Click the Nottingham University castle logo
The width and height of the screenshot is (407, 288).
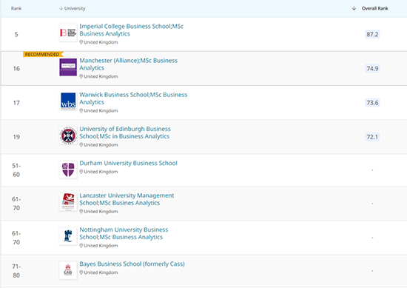click(68, 236)
